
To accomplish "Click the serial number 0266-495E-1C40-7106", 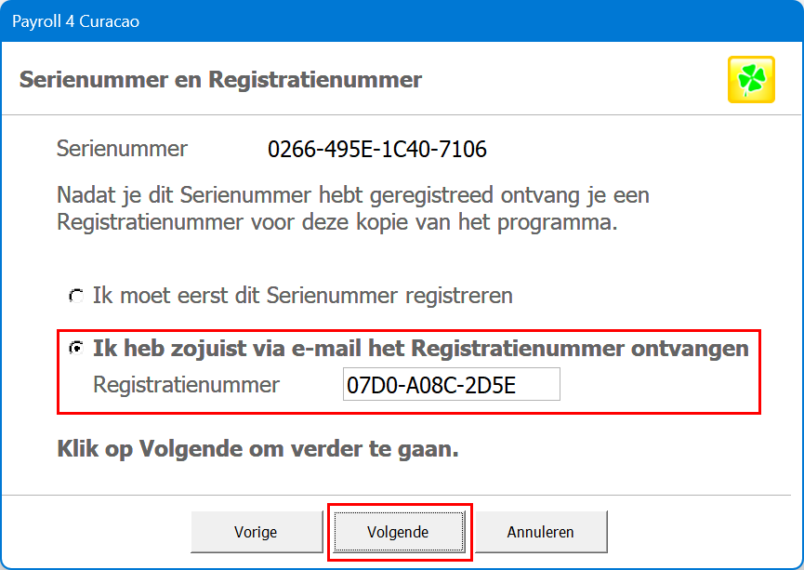I will click(377, 149).
